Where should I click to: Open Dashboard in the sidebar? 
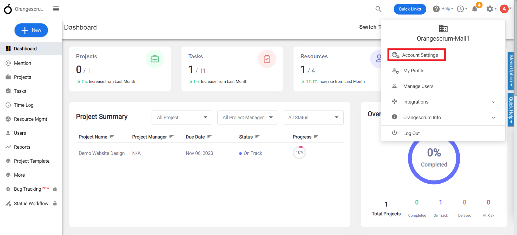click(x=31, y=49)
